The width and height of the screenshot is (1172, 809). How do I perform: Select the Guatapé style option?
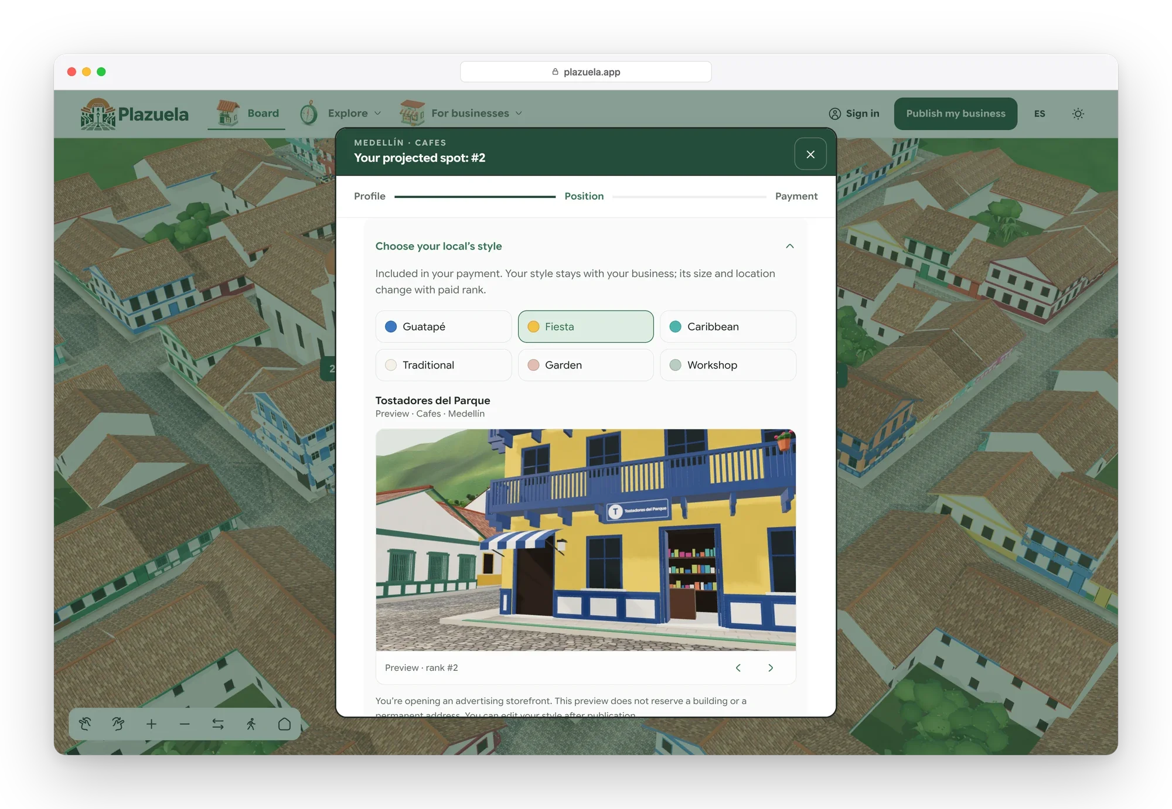pyautogui.click(x=444, y=326)
